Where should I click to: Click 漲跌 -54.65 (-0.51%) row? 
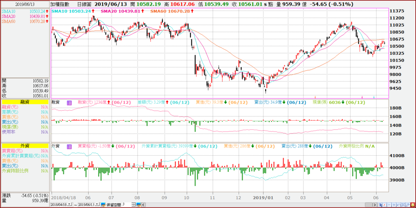(25, 195)
